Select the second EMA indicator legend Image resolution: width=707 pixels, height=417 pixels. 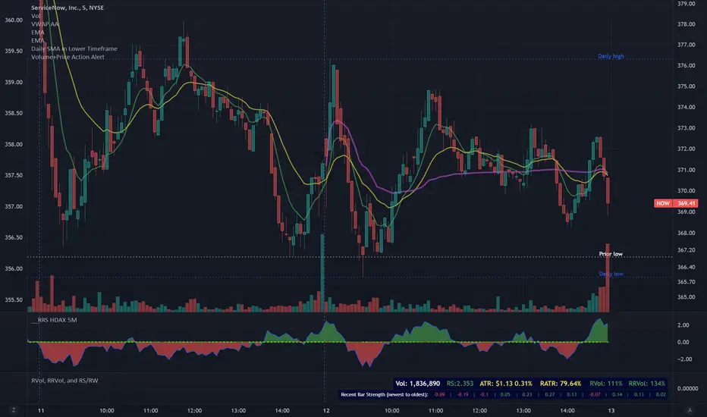(x=37, y=40)
